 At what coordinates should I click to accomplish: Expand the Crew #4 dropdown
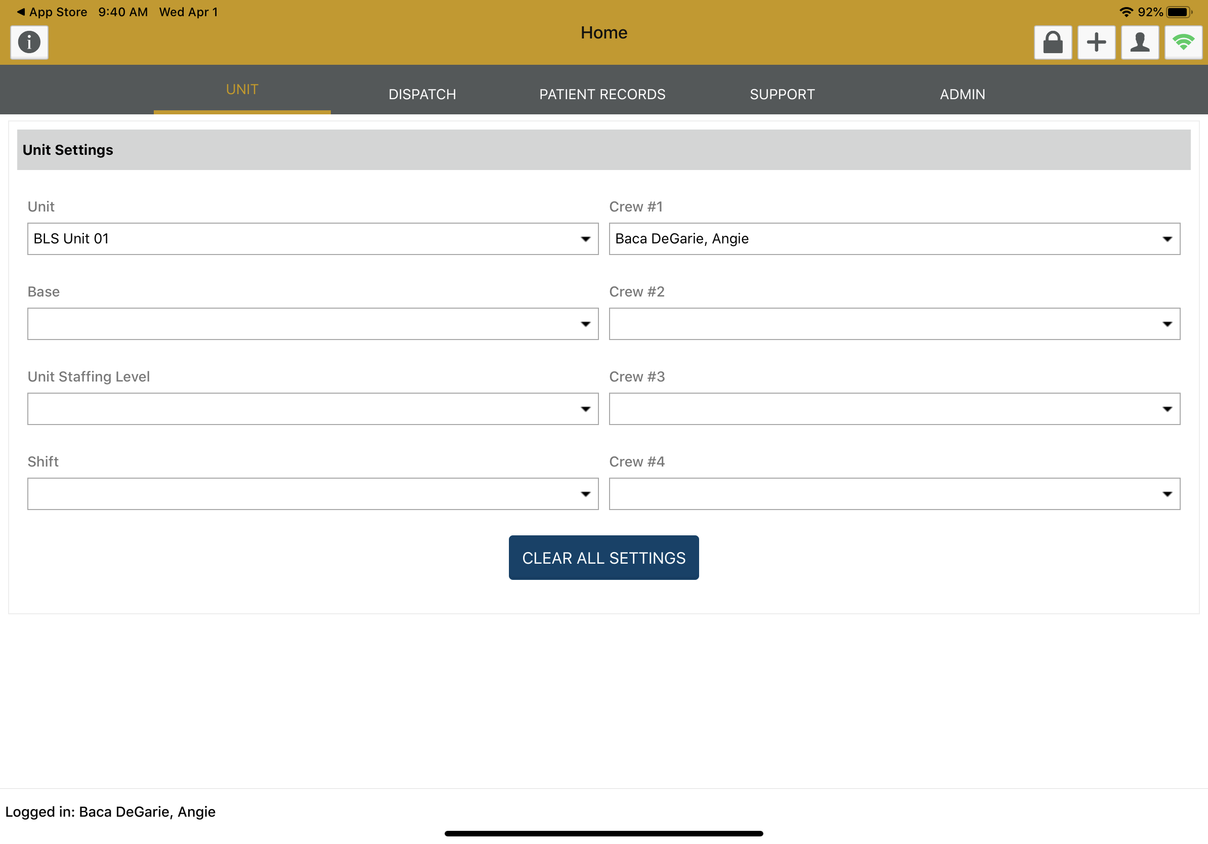pos(894,493)
